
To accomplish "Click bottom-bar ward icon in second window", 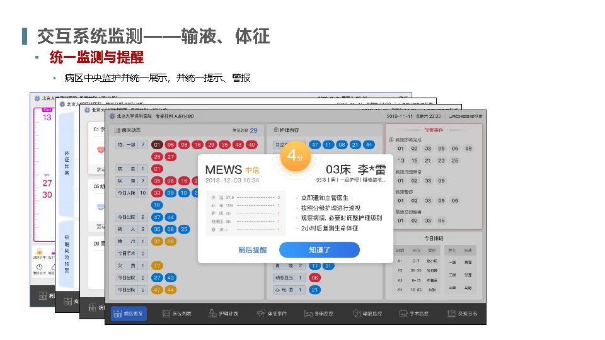I will (x=67, y=302).
